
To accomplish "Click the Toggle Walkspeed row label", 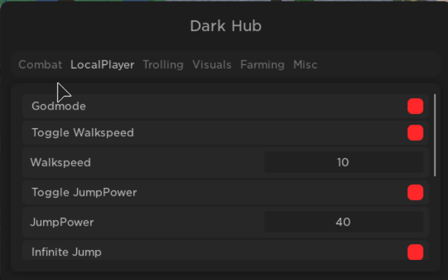I will 83,133.
